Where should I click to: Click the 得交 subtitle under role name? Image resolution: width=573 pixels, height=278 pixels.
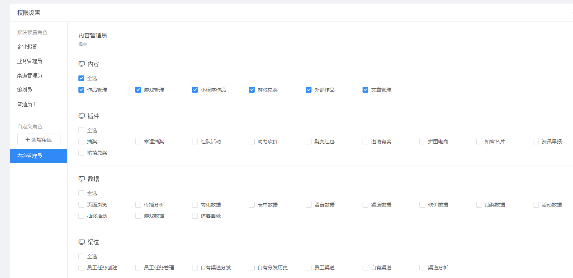pyautogui.click(x=83, y=45)
